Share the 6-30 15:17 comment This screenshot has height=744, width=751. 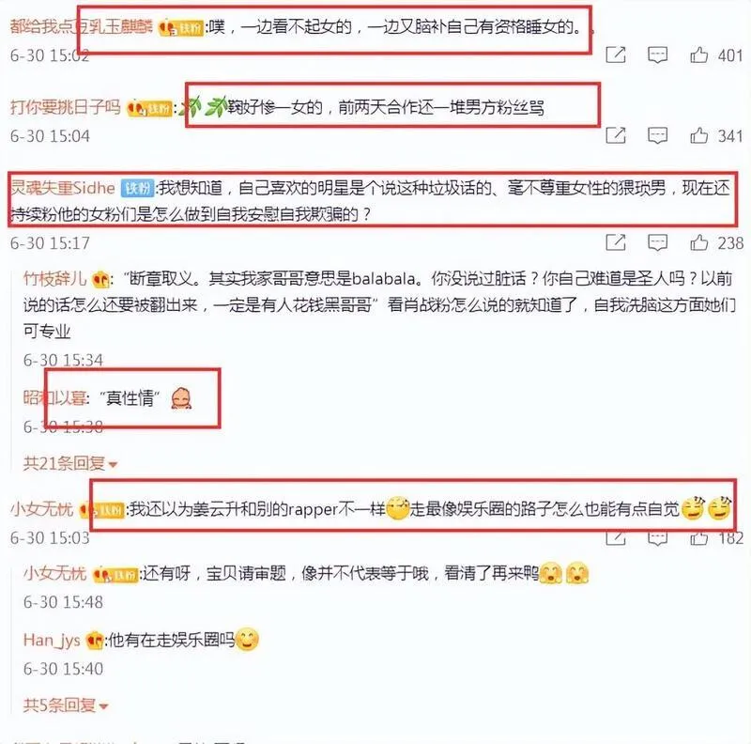point(616,242)
